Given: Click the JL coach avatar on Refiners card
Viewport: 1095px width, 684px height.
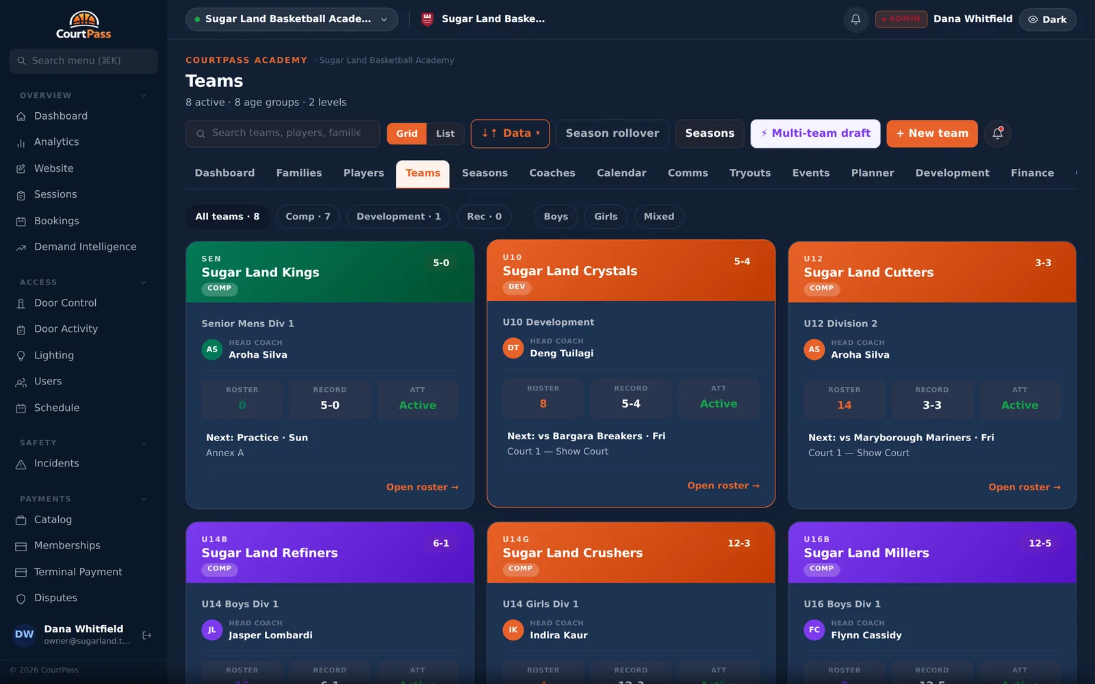Looking at the screenshot, I should click(212, 630).
